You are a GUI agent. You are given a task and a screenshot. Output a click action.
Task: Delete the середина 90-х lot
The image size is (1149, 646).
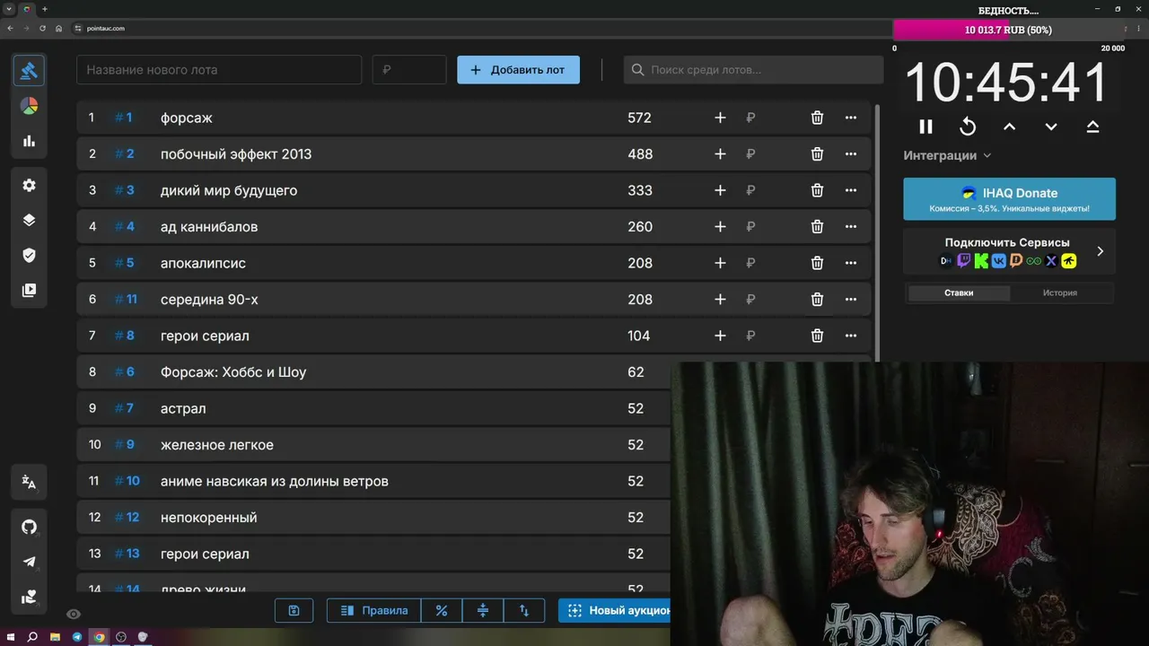pos(817,300)
